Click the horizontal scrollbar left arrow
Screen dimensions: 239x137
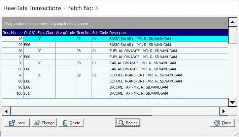click(x=6, y=111)
